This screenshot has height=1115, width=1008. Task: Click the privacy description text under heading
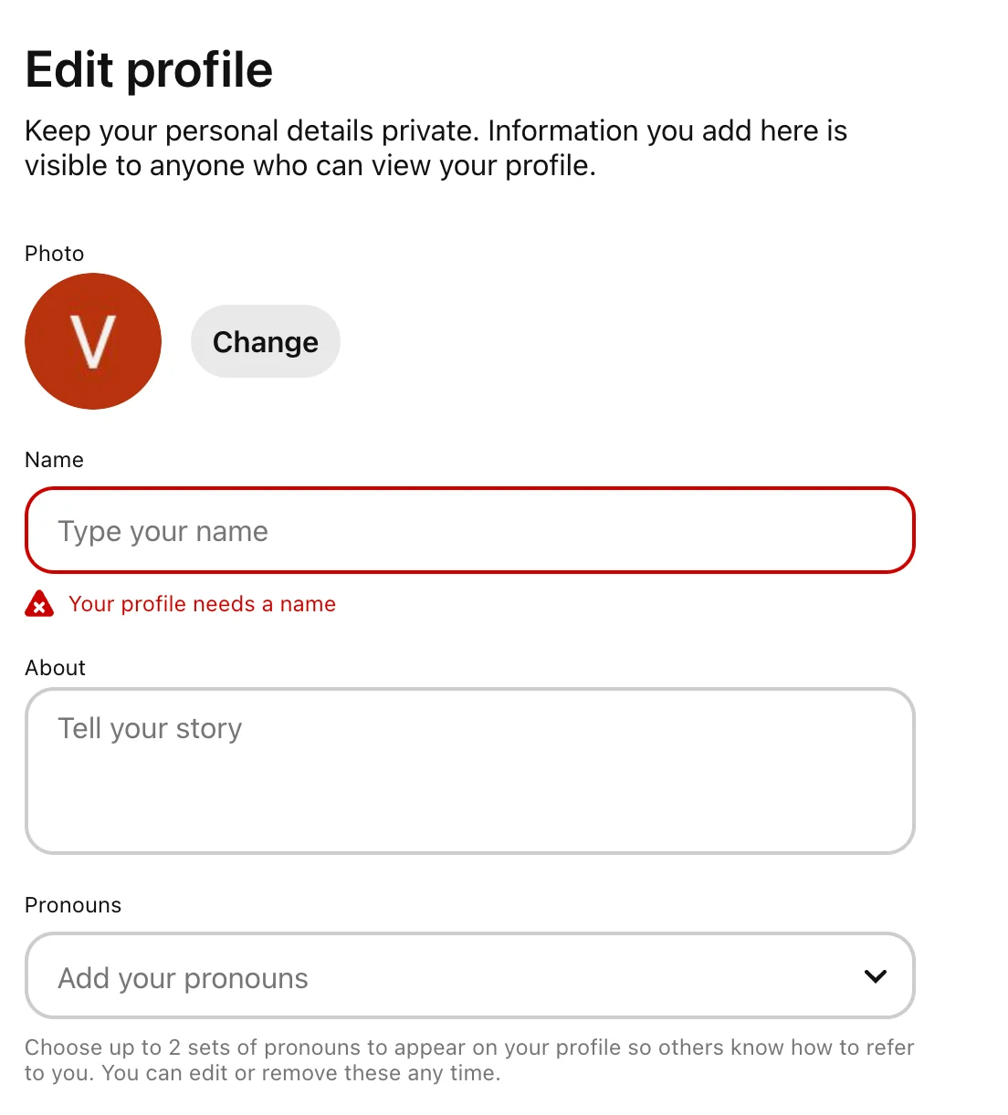tap(436, 148)
